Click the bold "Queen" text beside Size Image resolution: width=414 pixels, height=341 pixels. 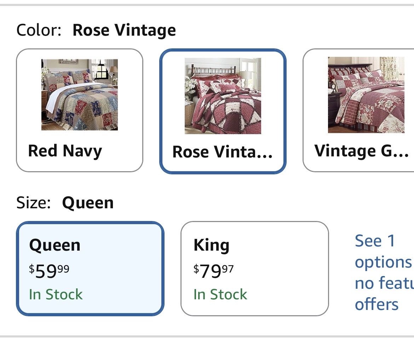(x=88, y=203)
